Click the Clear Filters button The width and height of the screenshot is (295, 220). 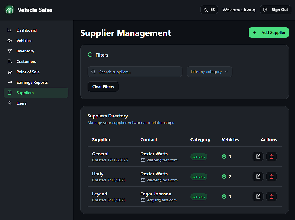[x=103, y=87]
